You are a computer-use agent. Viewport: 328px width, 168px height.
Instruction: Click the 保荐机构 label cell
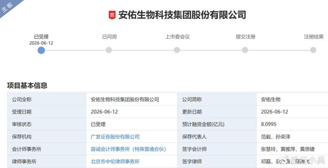(47, 137)
